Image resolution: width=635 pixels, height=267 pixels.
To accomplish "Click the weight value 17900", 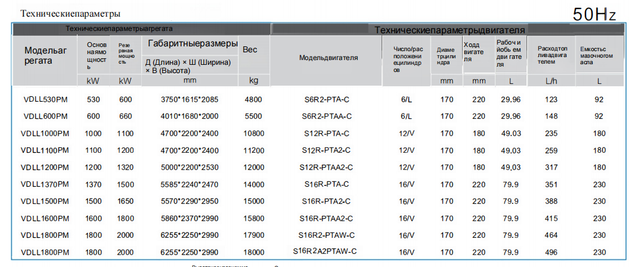I will pyautogui.click(x=254, y=235).
